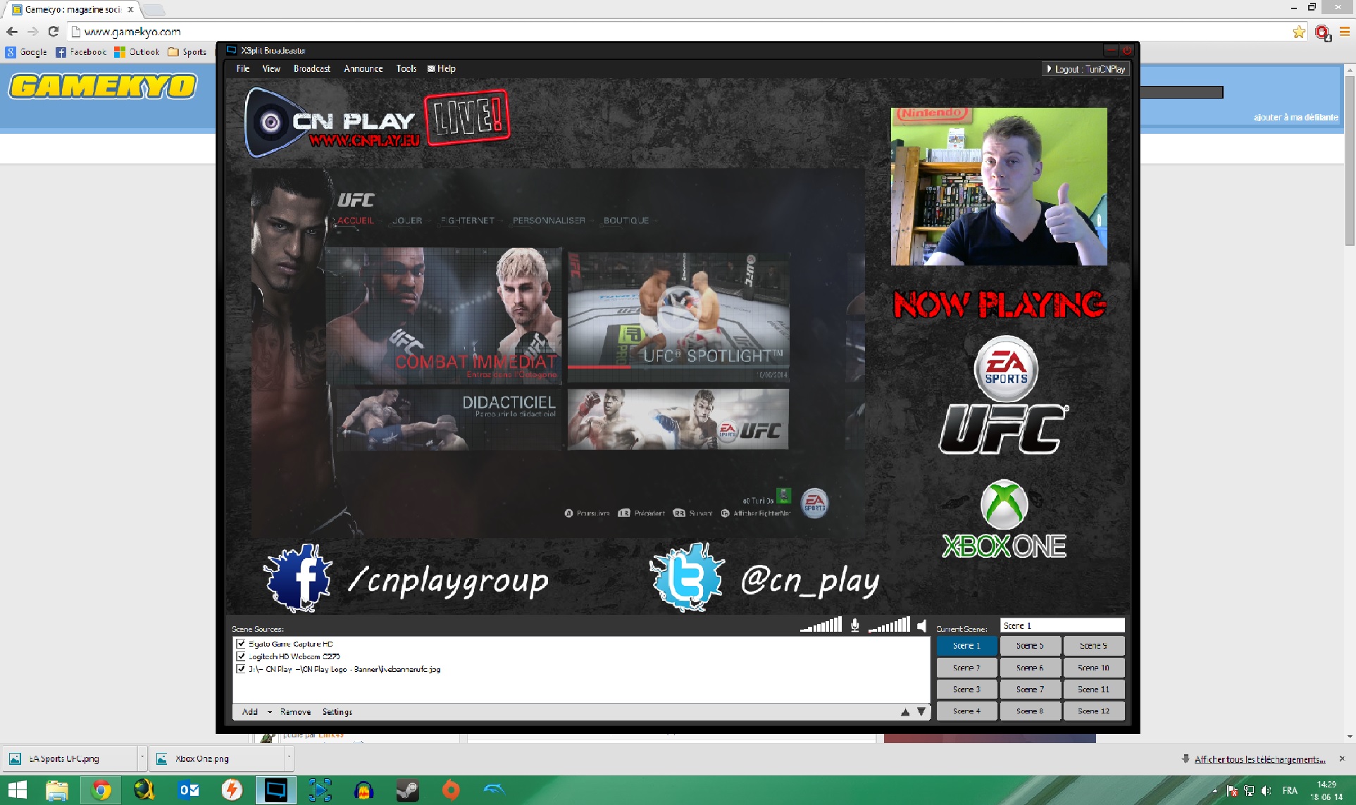Click the microphone icon in XSplit
Screen dimensions: 1356x805
pos(854,625)
